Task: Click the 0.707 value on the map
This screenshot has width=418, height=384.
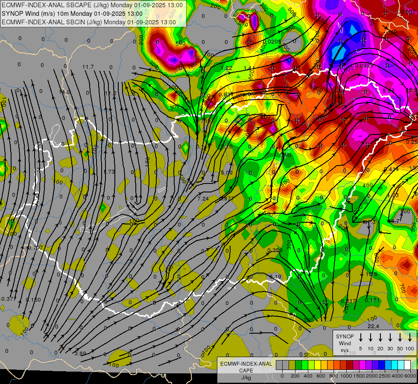Action: 35,247
